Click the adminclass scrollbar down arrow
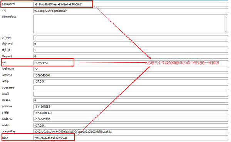 coord(226,31)
